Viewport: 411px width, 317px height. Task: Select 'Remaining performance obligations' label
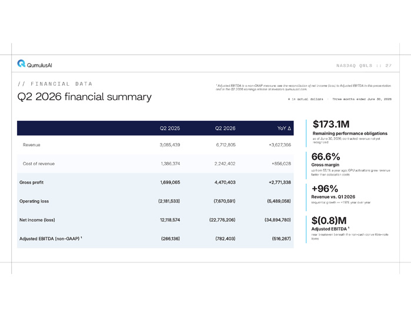[350, 133]
